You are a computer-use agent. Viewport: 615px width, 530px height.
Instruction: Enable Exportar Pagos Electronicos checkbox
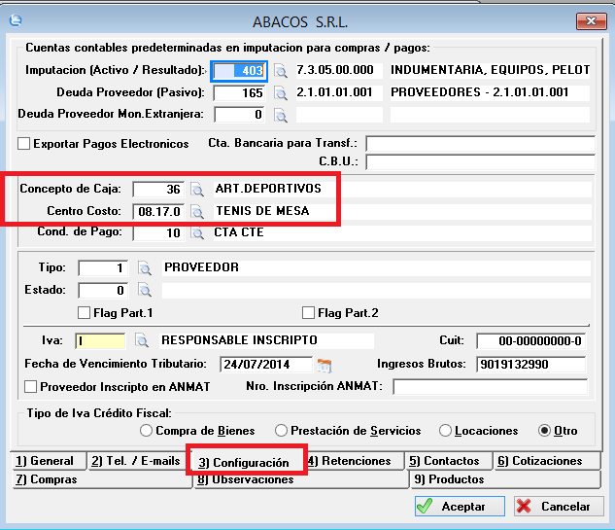pyautogui.click(x=24, y=144)
